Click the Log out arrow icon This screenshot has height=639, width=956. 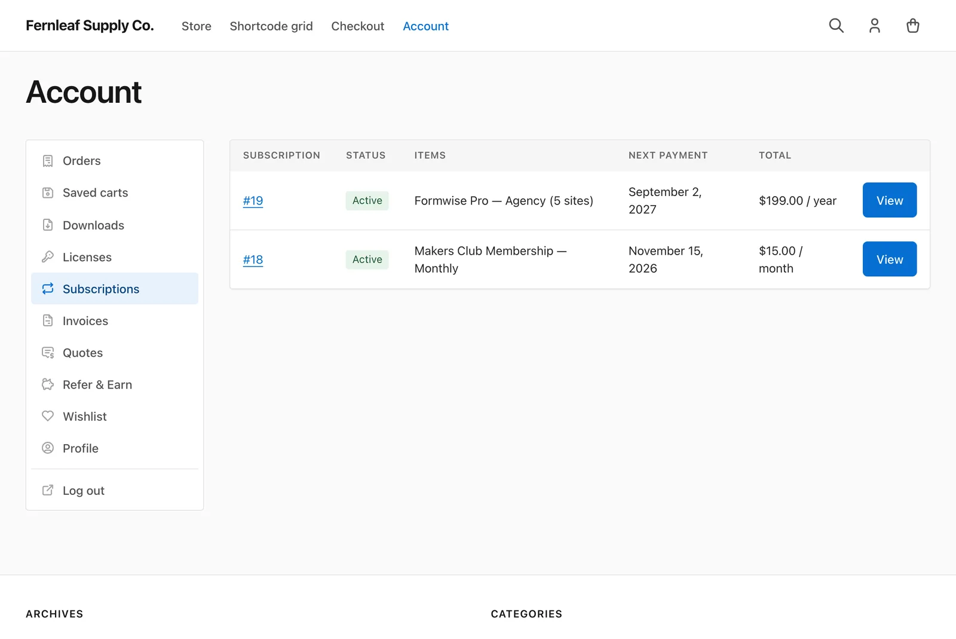[x=48, y=490]
